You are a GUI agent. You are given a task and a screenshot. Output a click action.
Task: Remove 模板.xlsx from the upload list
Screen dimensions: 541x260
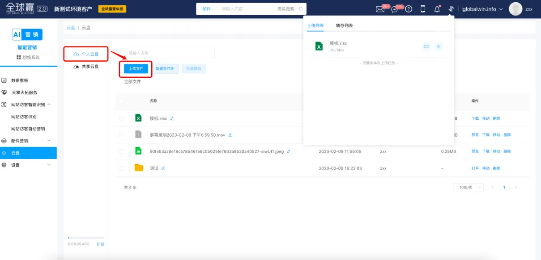439,46
